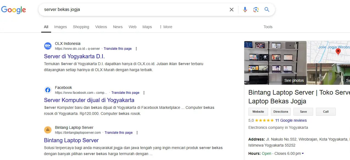Click the Call button

click(326, 112)
